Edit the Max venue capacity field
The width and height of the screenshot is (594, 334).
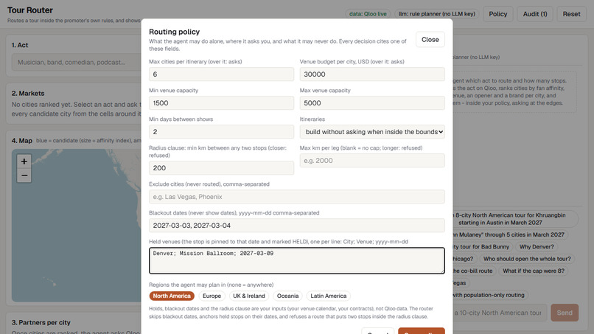click(x=372, y=102)
